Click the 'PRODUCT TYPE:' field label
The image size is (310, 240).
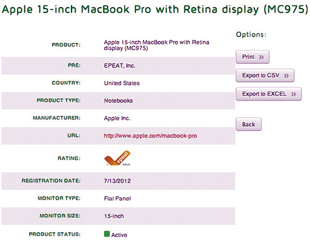tap(59, 101)
